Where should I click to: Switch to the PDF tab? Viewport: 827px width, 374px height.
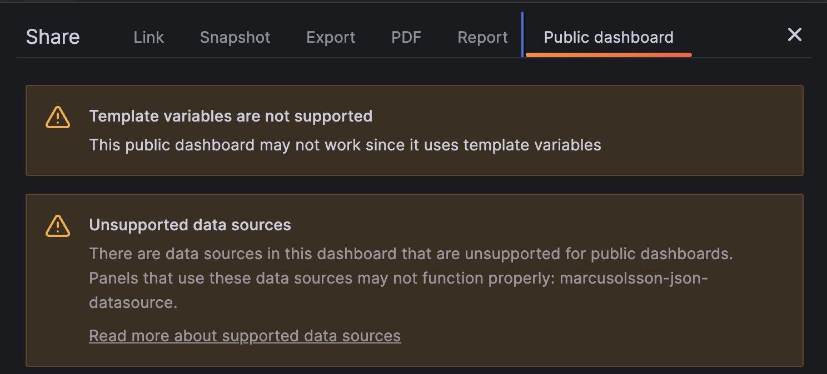point(406,37)
